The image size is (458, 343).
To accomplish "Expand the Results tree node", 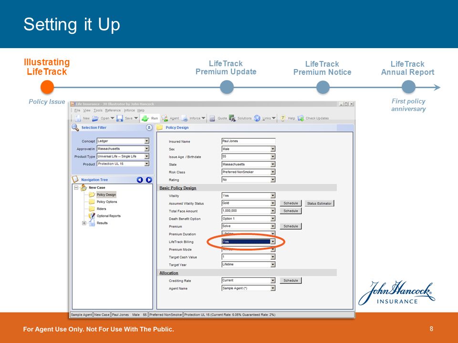I will [x=84, y=223].
